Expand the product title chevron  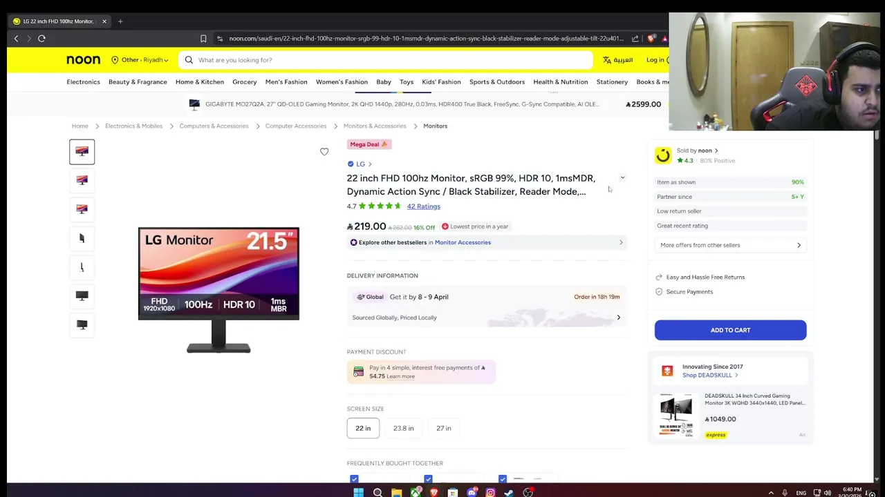622,178
